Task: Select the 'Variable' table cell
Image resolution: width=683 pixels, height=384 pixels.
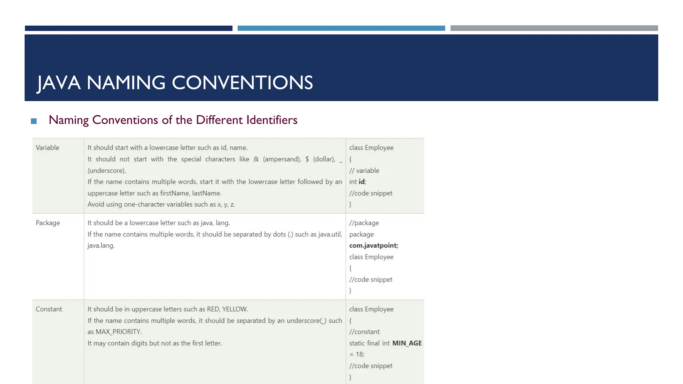Action: coord(58,176)
